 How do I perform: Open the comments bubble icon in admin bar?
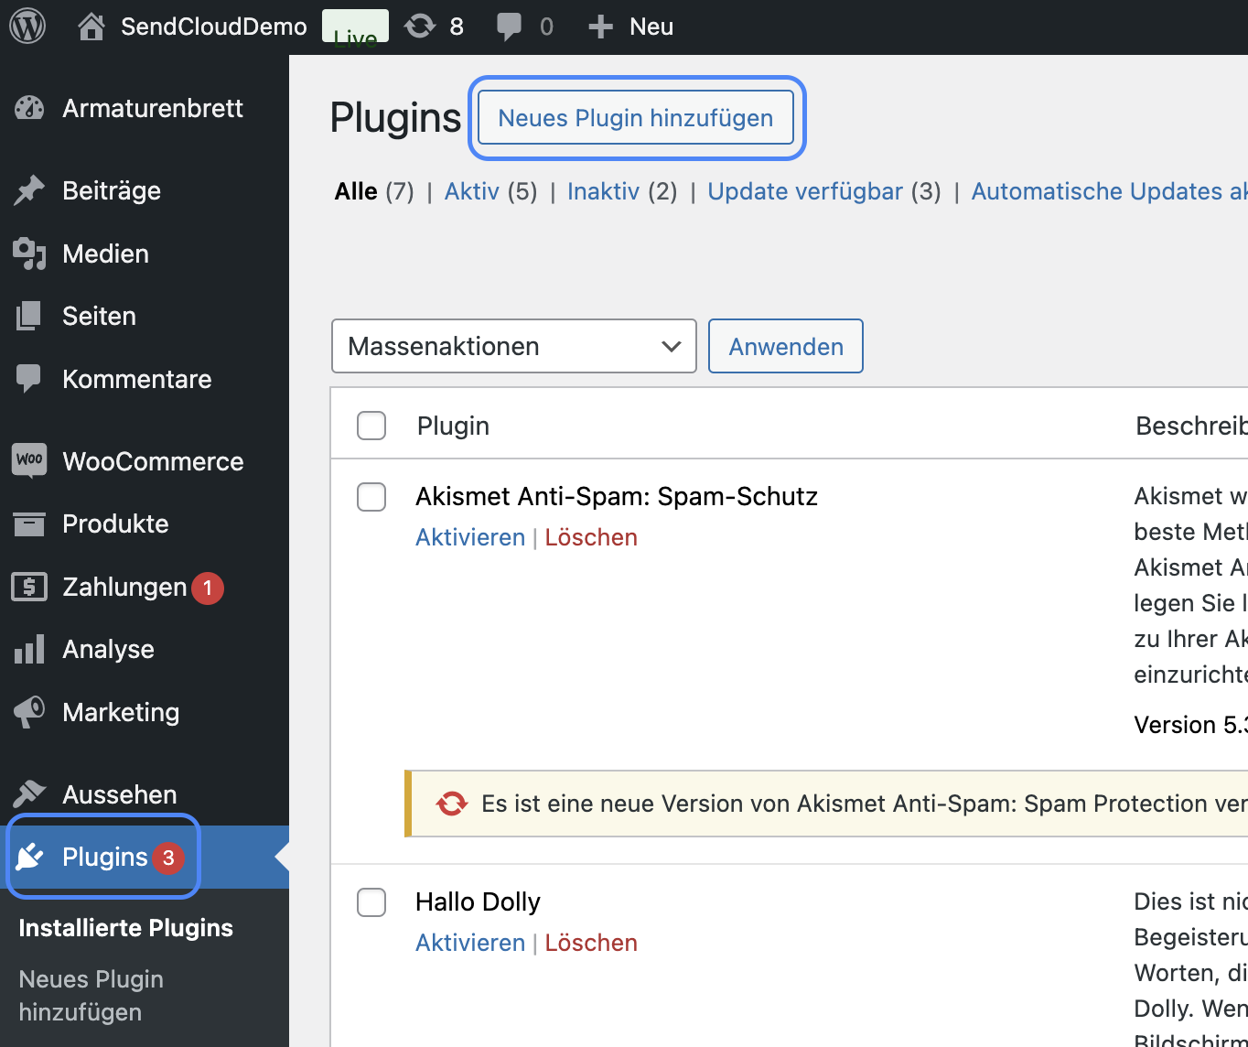pos(509,27)
